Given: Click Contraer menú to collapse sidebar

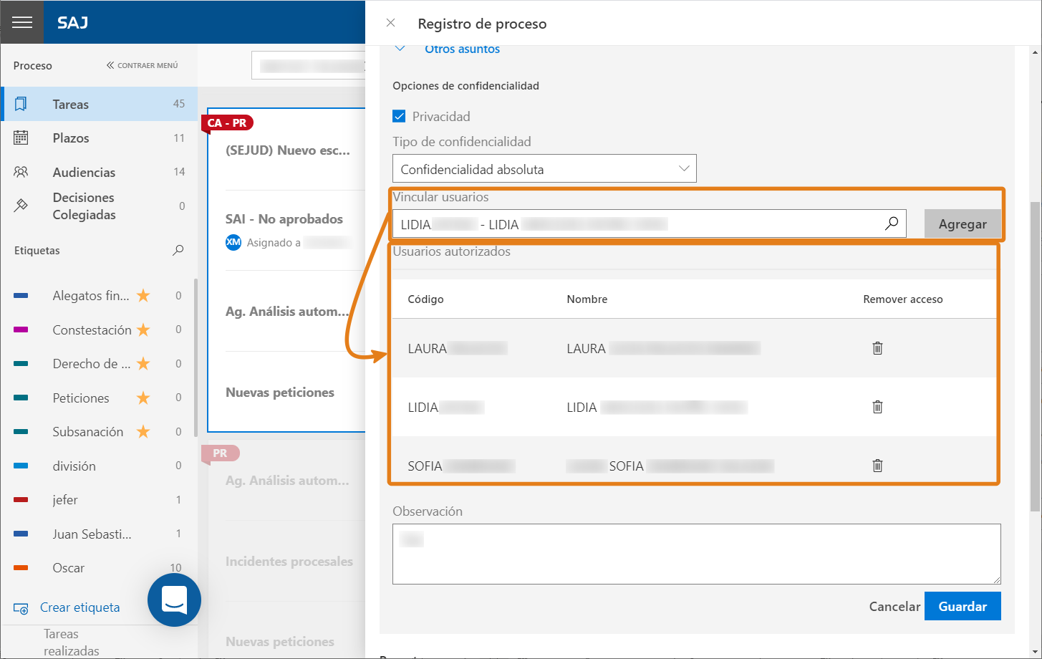Looking at the screenshot, I should tap(143, 65).
